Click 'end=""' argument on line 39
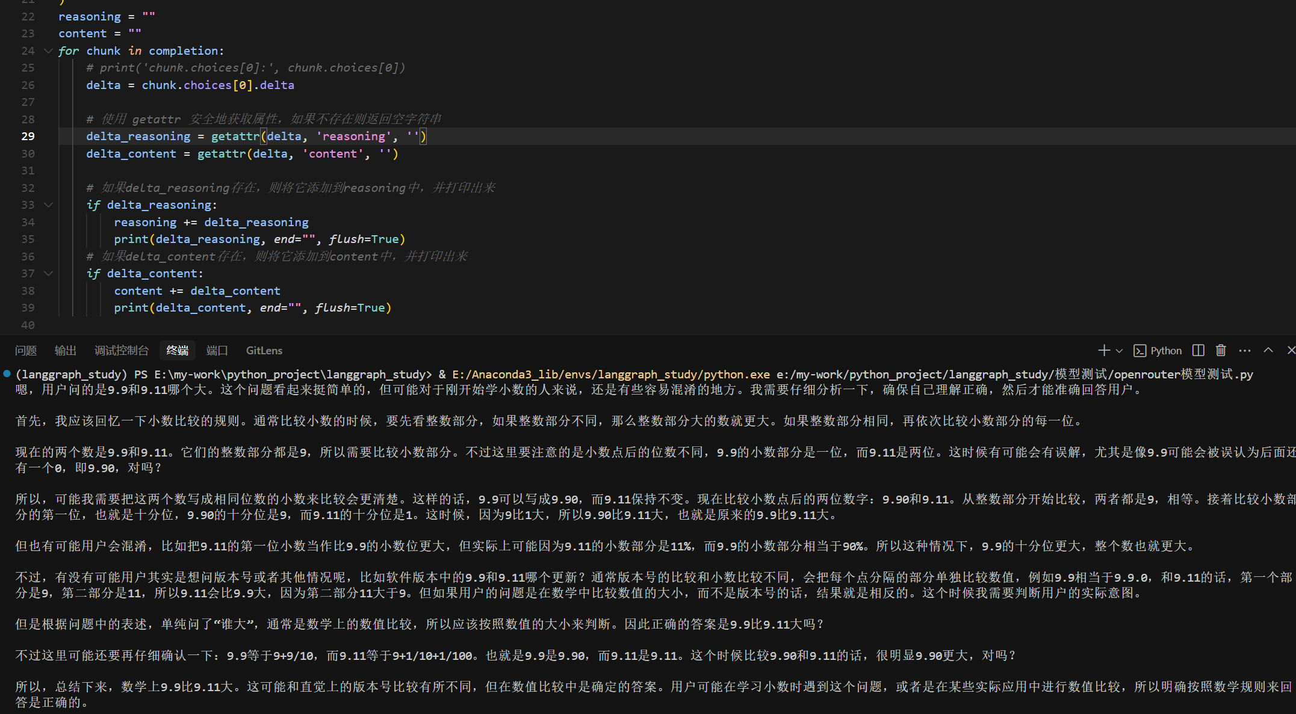1296x714 pixels. click(281, 308)
